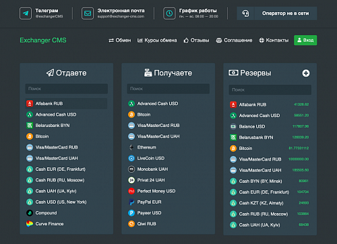Click Advanced Cash USD row in Резервы
Image resolution: width=337 pixels, height=244 pixels.
[x=270, y=116]
